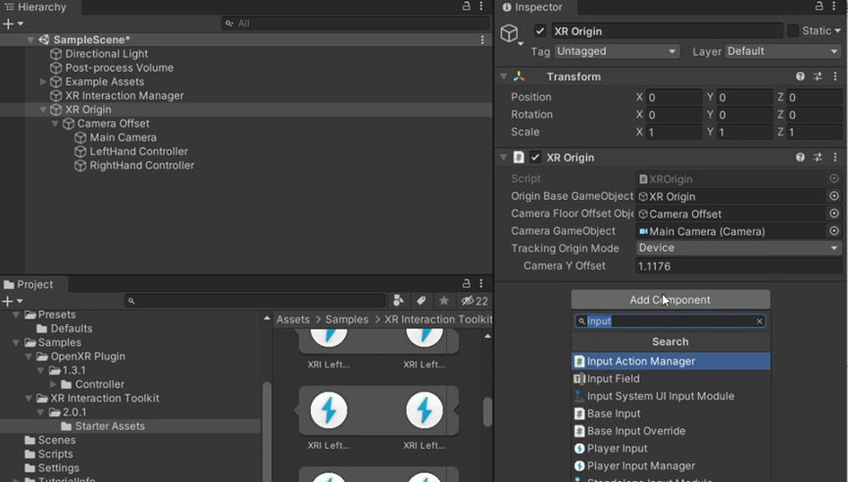The image size is (848, 482).
Task: Clear the component search text
Action: [x=760, y=321]
